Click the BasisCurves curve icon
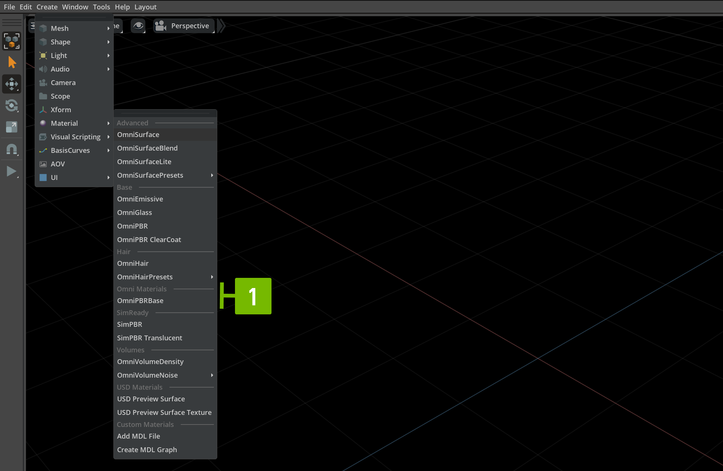This screenshot has width=723, height=471. [x=43, y=150]
